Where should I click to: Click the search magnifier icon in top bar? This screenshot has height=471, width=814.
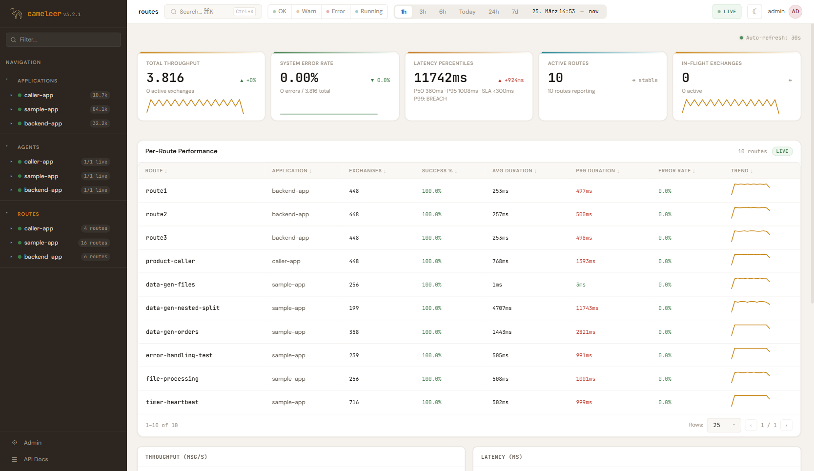(x=174, y=12)
